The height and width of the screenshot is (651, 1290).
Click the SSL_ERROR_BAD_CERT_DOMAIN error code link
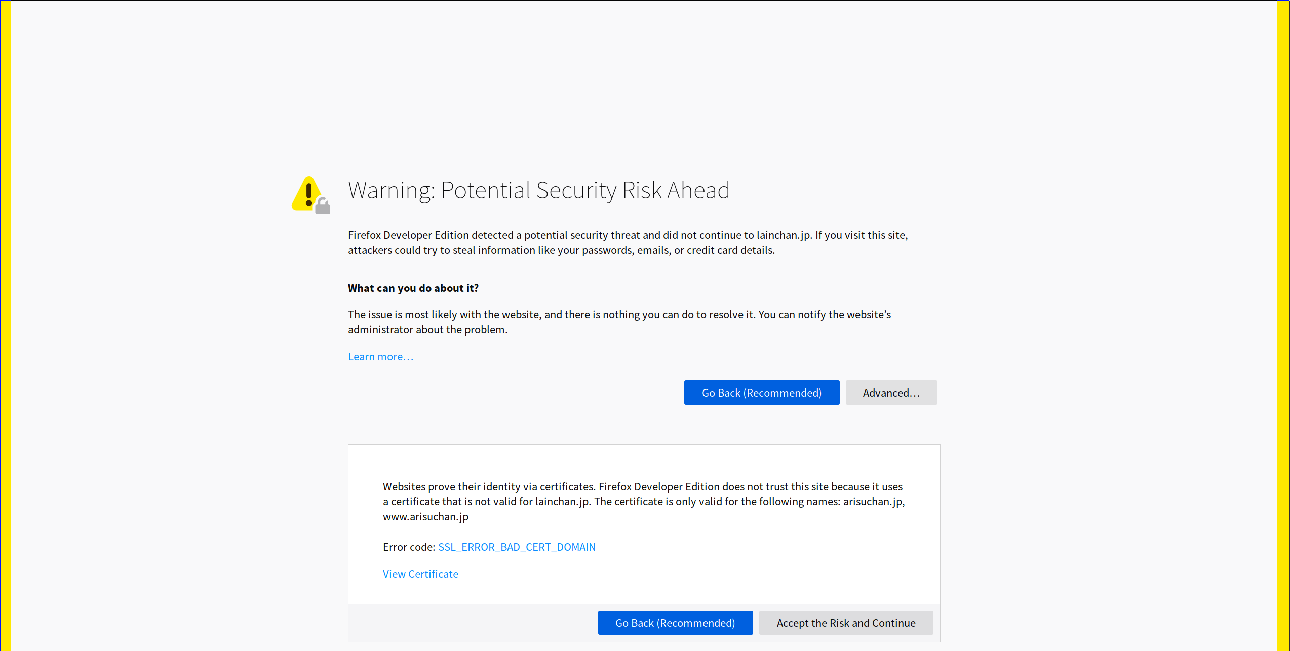[x=517, y=547]
